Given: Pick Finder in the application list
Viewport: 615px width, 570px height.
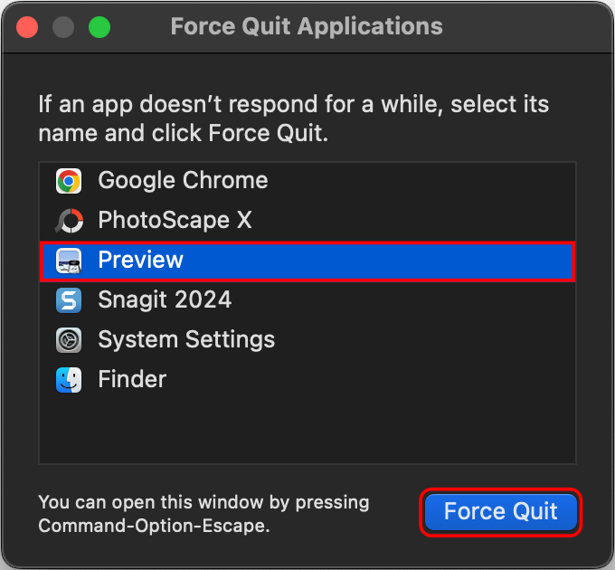Looking at the screenshot, I should (x=132, y=380).
